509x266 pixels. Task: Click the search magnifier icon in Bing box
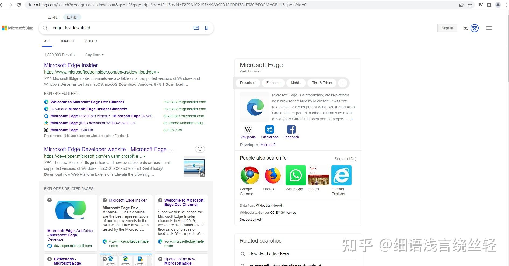(x=45, y=28)
